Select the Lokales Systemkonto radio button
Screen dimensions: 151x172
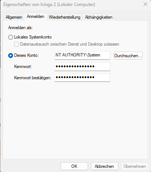(x=10, y=37)
